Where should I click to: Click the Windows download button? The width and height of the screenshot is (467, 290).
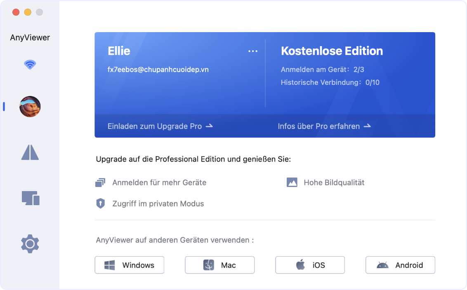click(129, 265)
